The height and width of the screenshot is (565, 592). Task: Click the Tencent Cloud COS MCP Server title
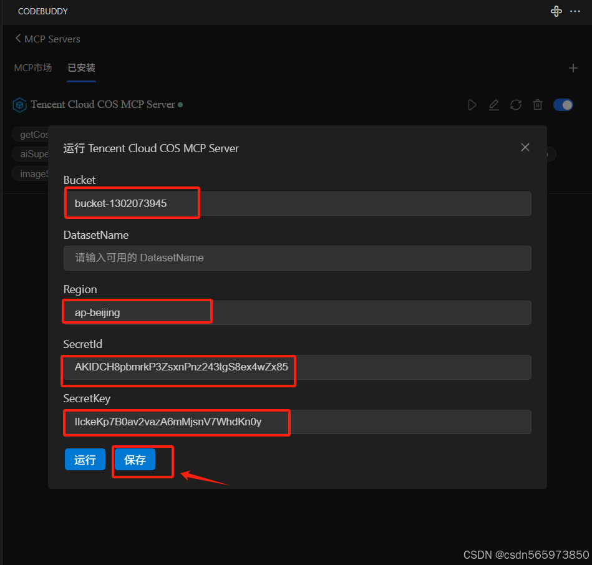pos(103,105)
